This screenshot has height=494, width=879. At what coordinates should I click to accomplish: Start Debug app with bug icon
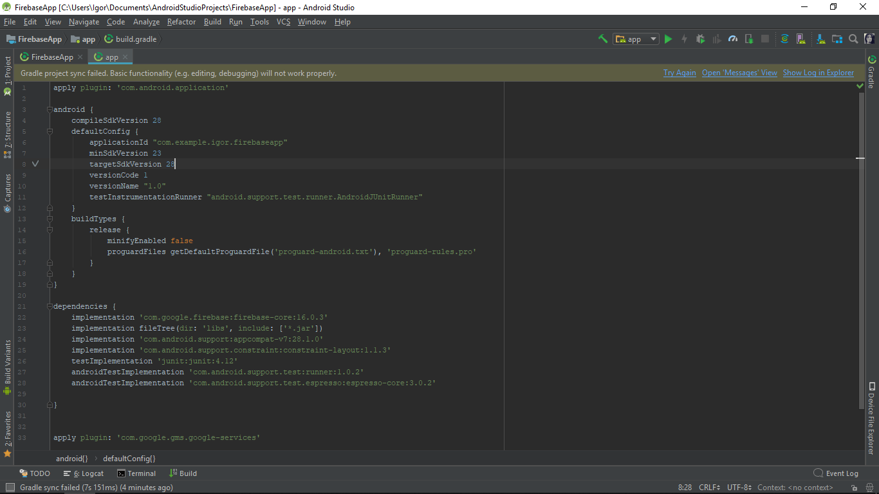[x=701, y=39]
